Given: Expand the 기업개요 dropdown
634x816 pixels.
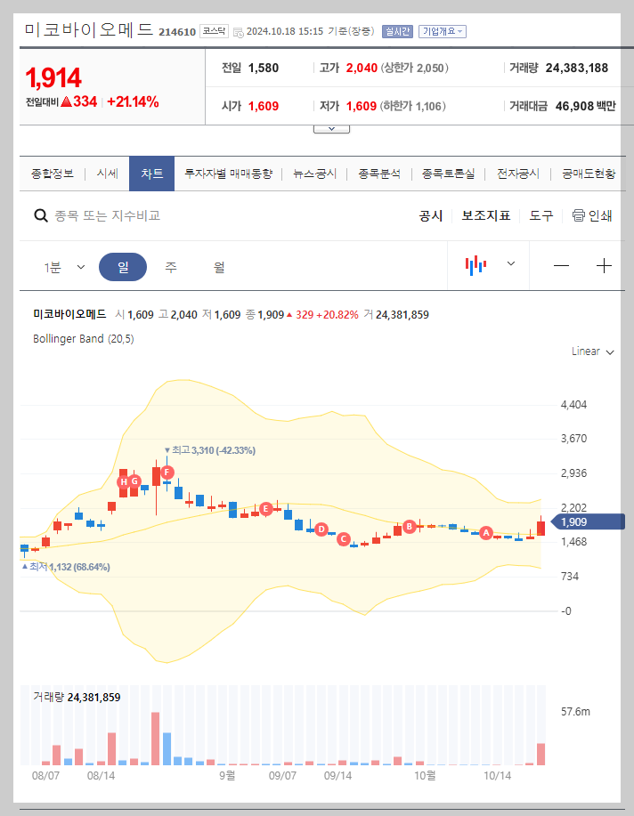Looking at the screenshot, I should point(441,30).
